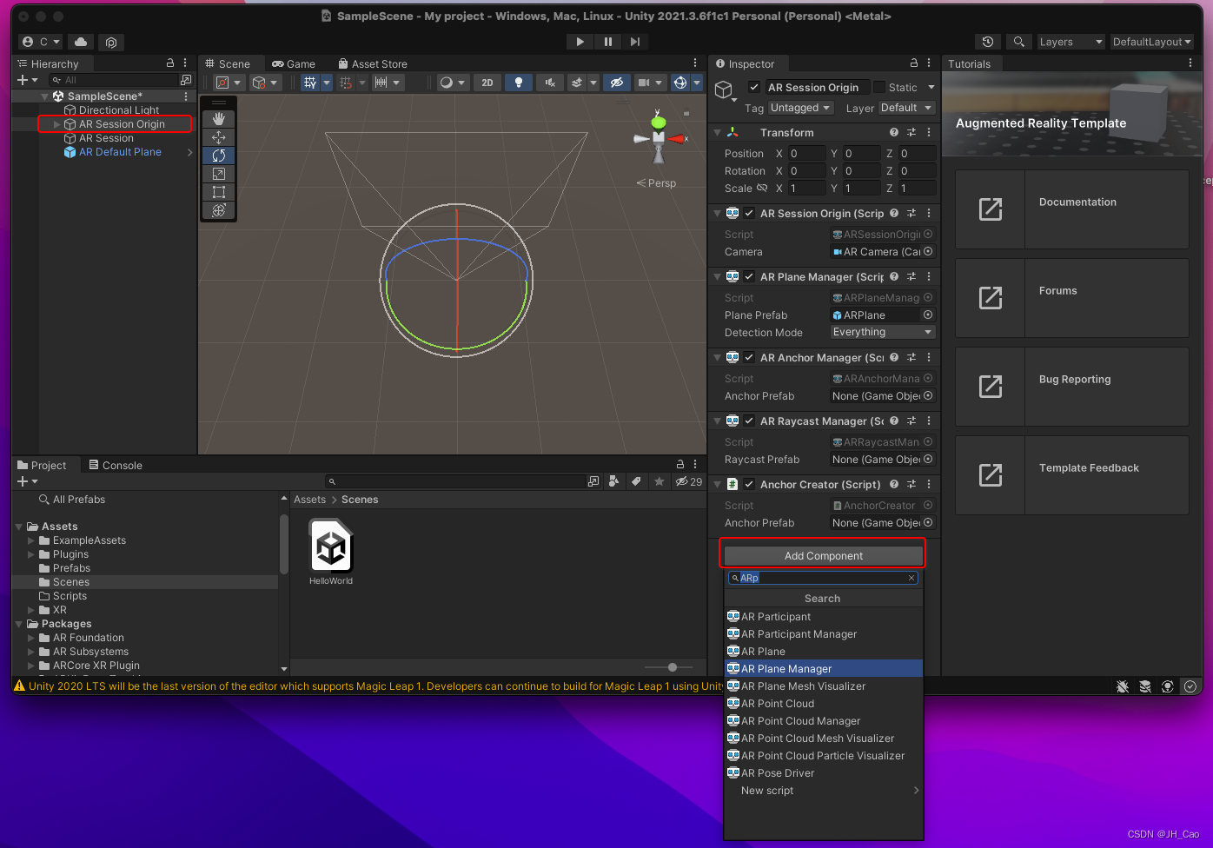Screen dimensions: 1213x848
Task: Open the Layer dropdown Default
Action: 906,108
